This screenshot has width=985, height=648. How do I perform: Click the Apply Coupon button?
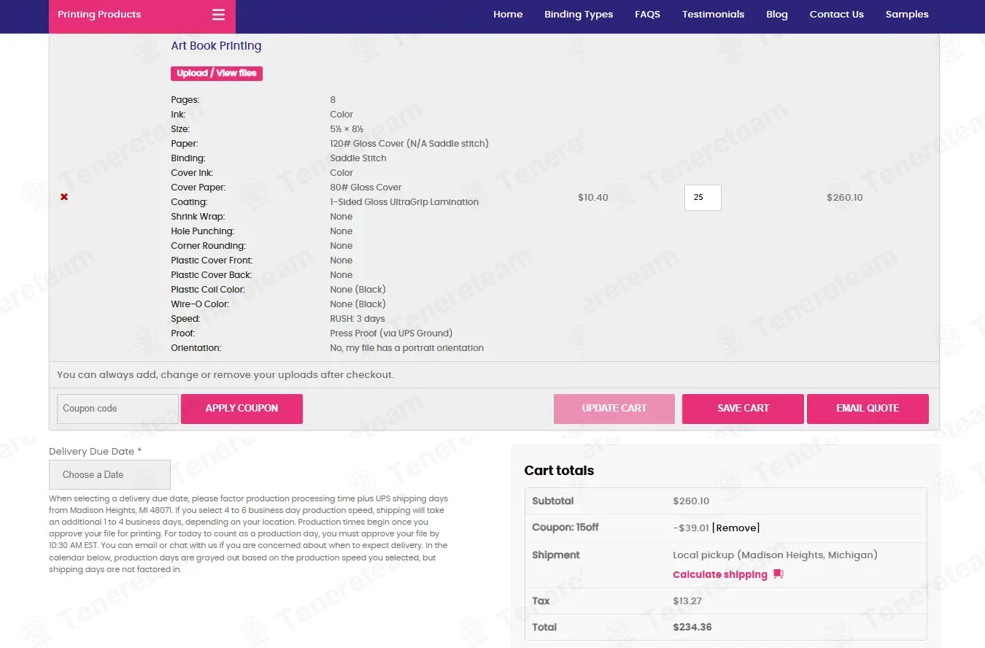[x=242, y=409]
